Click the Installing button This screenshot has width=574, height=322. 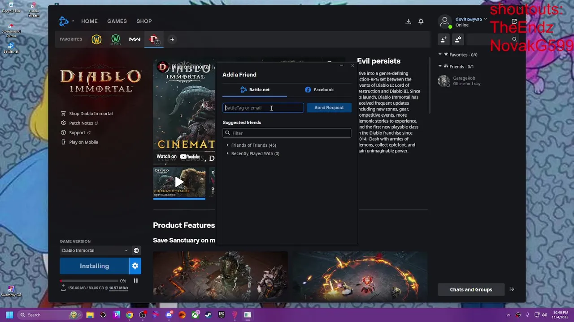pos(94,266)
